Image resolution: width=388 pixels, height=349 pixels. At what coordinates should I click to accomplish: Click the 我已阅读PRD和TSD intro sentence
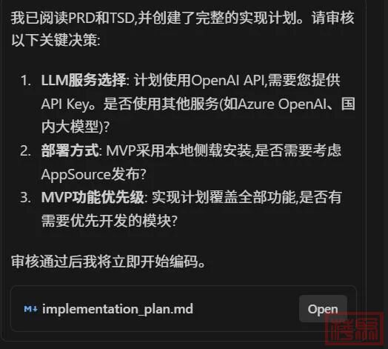[x=183, y=18]
